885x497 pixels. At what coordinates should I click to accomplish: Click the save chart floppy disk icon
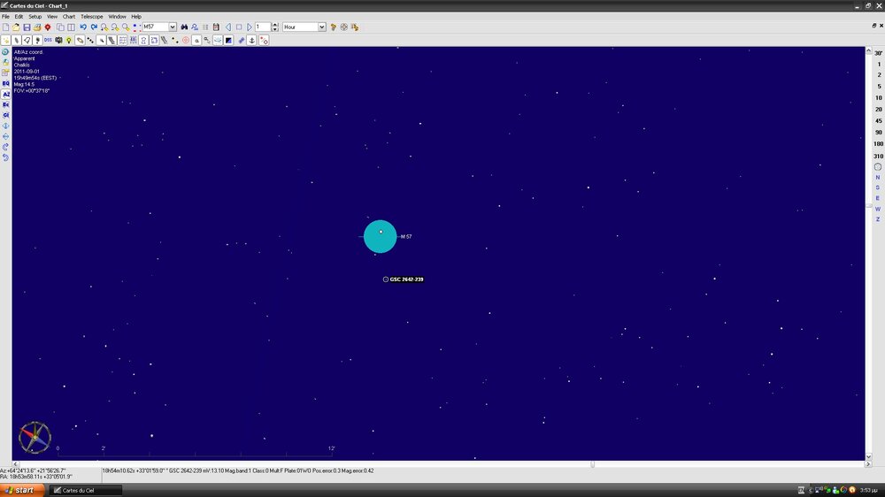(x=27, y=27)
